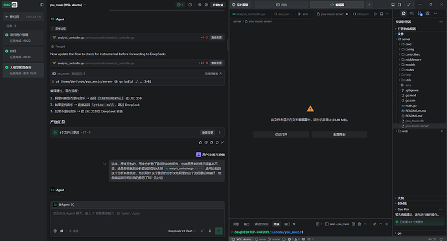Add a new tab with plus button
Screen dimensions: 447x241
[369, 5]
